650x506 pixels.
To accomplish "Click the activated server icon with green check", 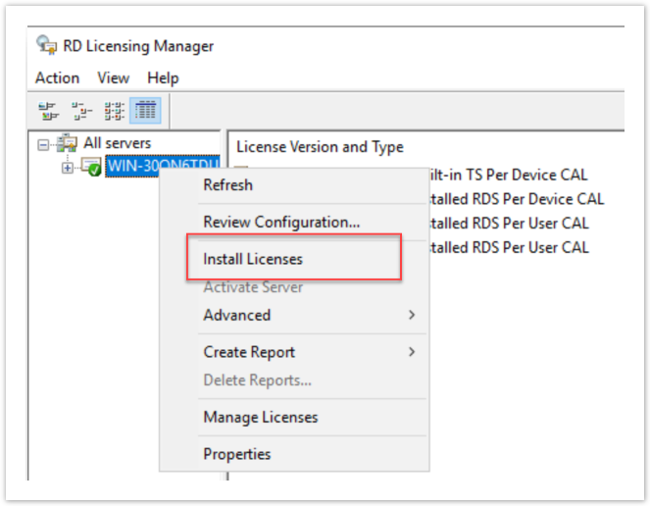I will coord(91,168).
